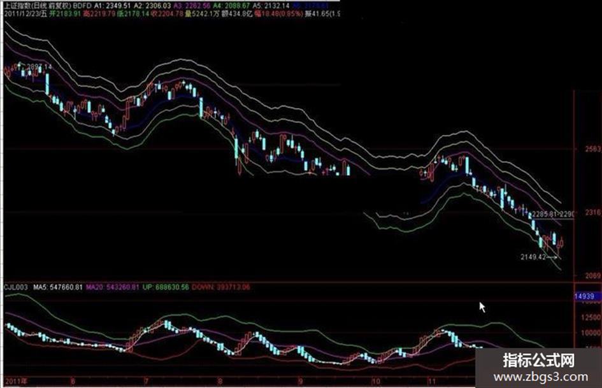Click the 上证指数 chart title label
Screen dimensions: 602x388
tap(18, 5)
